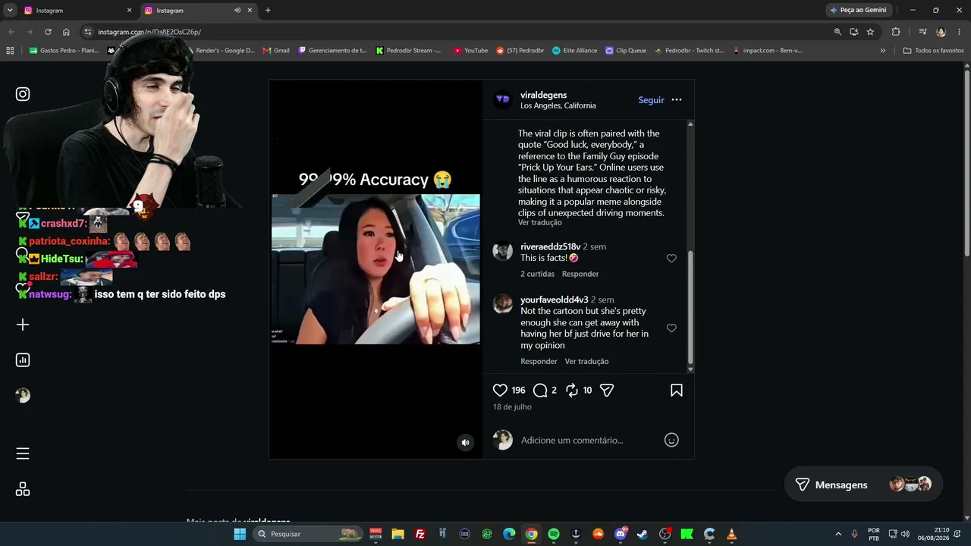
Task: Open the viraldegens profile name link
Action: [543, 95]
